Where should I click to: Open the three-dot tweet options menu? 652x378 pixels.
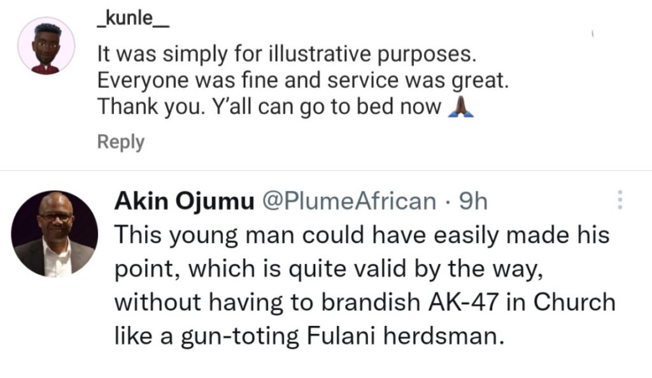pyautogui.click(x=620, y=202)
